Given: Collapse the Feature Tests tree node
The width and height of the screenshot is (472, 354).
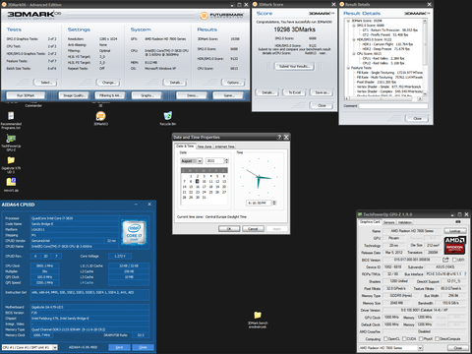Looking at the screenshot, I should pos(348,68).
